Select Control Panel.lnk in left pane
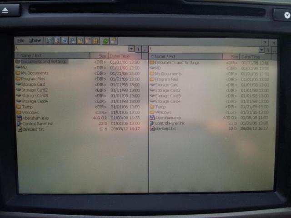The width and height of the screenshot is (291, 218). click(35, 124)
